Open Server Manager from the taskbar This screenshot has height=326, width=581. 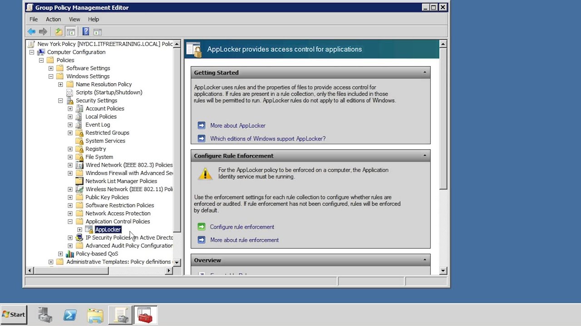45,315
